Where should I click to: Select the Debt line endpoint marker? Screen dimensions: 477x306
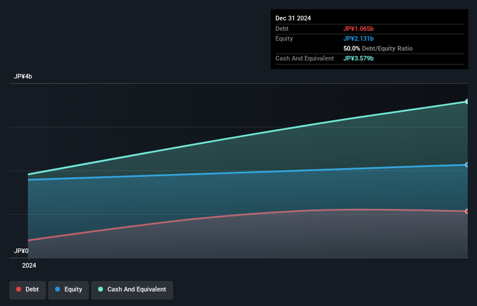click(x=467, y=211)
